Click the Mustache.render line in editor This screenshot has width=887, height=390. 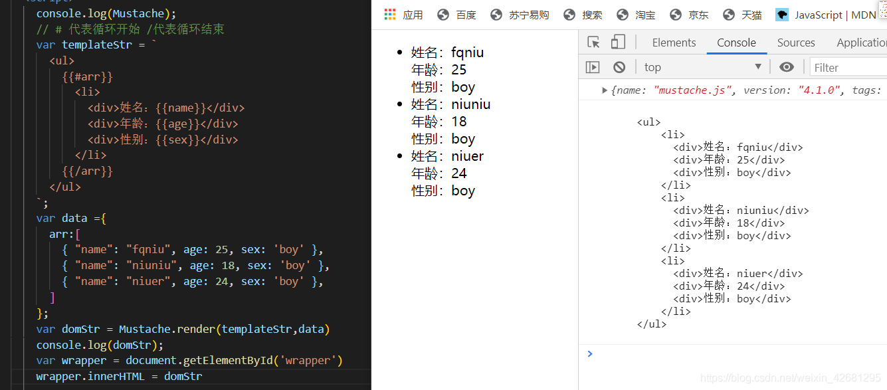[x=183, y=329]
